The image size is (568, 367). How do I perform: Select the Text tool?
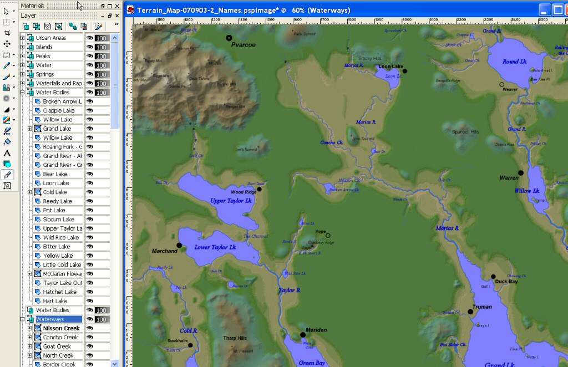[x=7, y=153]
